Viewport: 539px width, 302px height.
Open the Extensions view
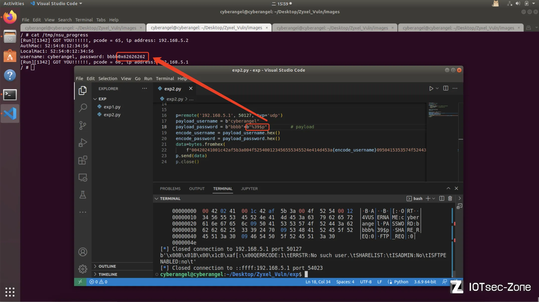(x=82, y=160)
